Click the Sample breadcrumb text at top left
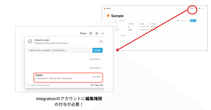The height and width of the screenshot is (110, 211). pos(108,8)
